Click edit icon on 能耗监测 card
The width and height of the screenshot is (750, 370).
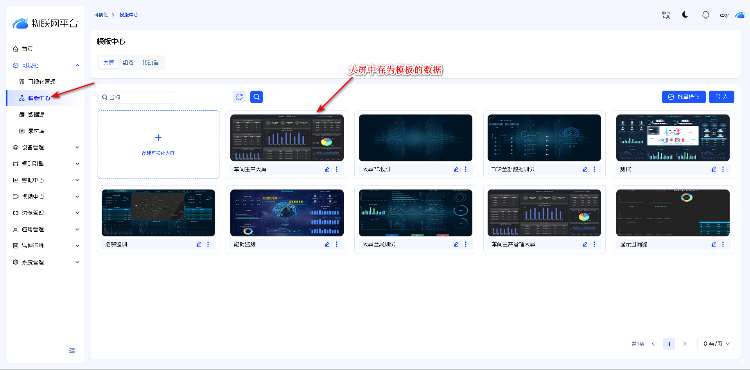coord(327,244)
